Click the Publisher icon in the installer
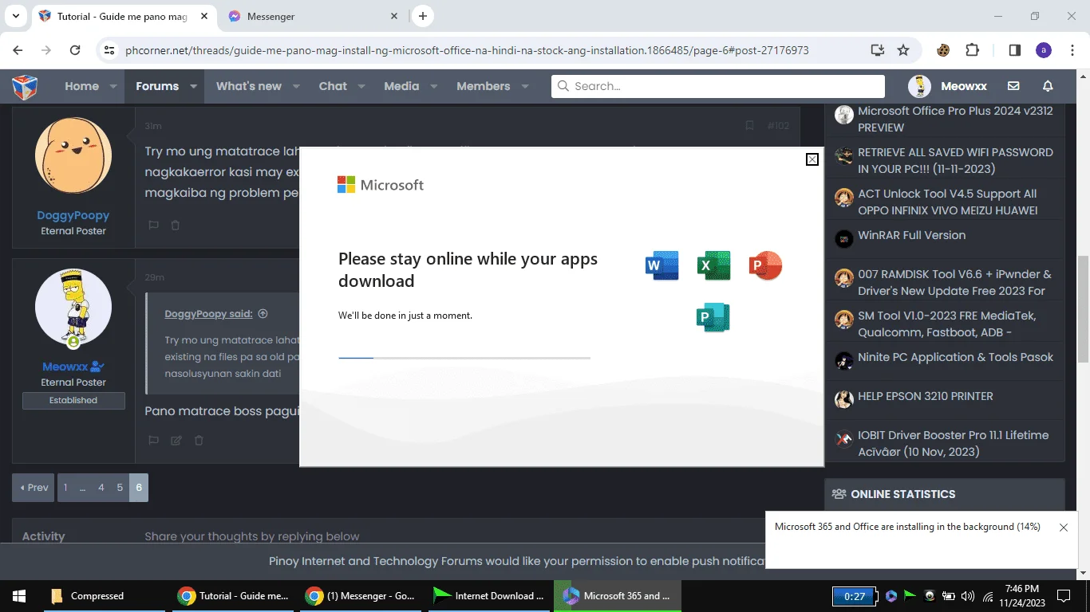 [713, 317]
